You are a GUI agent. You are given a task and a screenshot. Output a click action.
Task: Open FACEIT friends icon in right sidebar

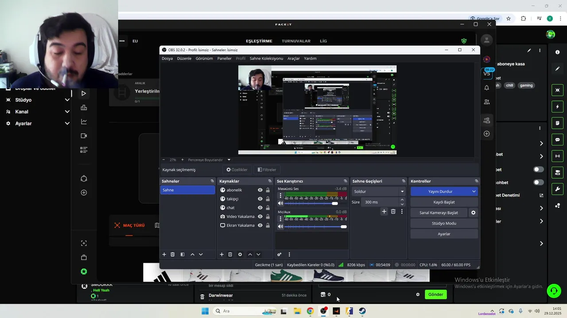tap(486, 102)
